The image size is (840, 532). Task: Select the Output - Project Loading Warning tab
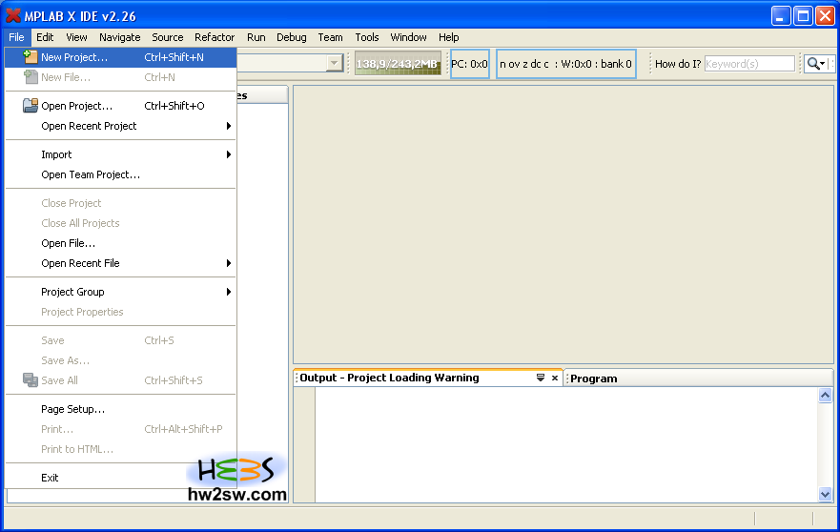tap(389, 378)
